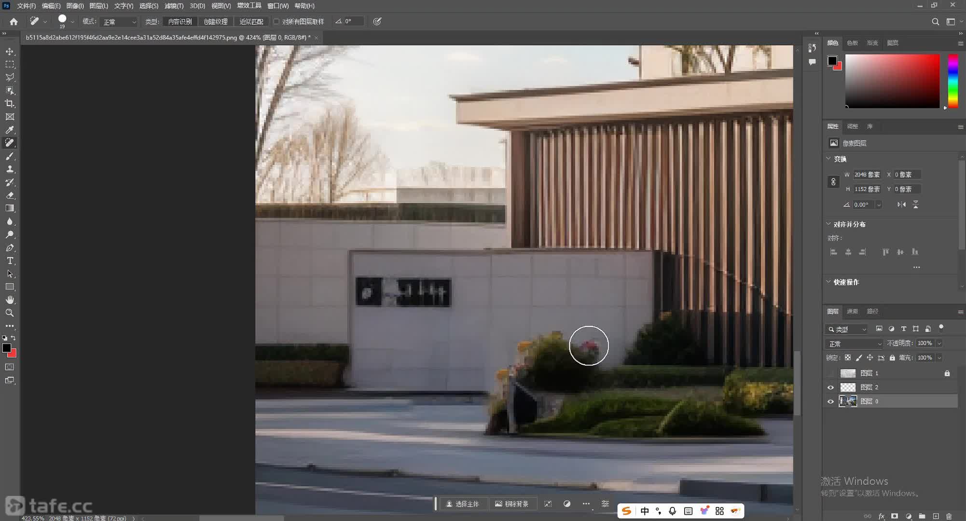966x521 pixels.
Task: Switch to the 通道 tab
Action: tap(853, 311)
